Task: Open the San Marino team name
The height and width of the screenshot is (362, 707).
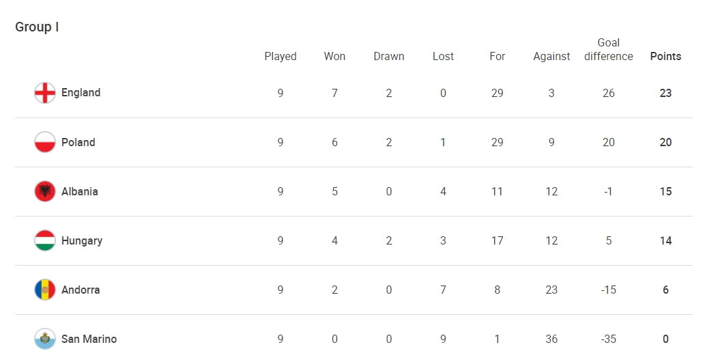Action: click(89, 339)
